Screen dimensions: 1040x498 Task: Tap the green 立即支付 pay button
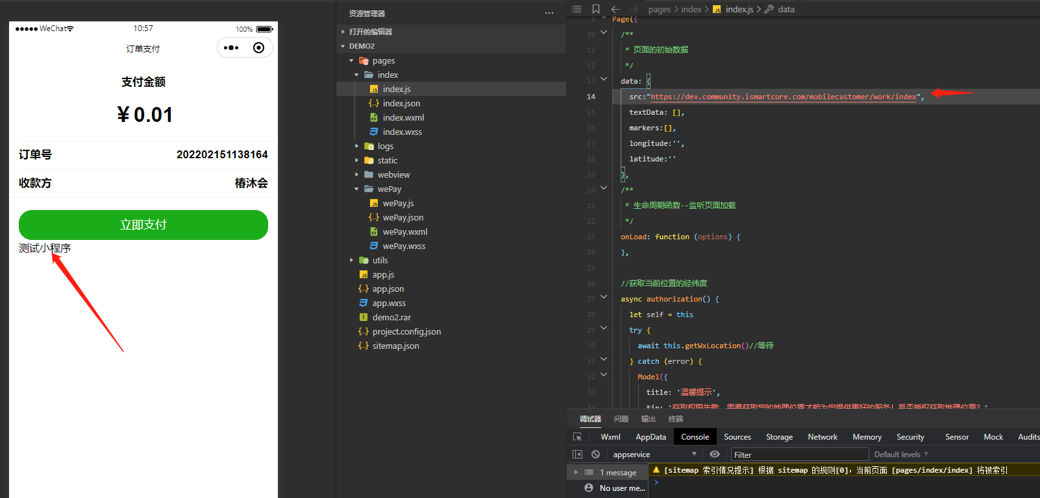coord(143,224)
